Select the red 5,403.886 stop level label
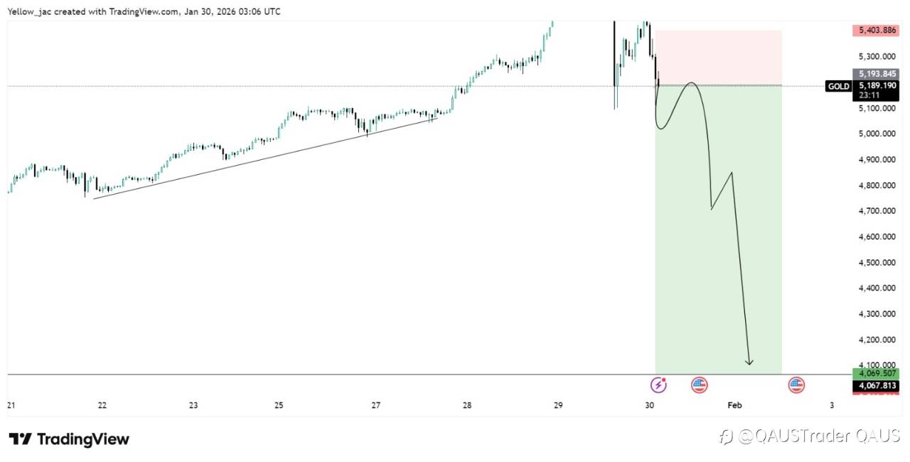 tap(877, 31)
